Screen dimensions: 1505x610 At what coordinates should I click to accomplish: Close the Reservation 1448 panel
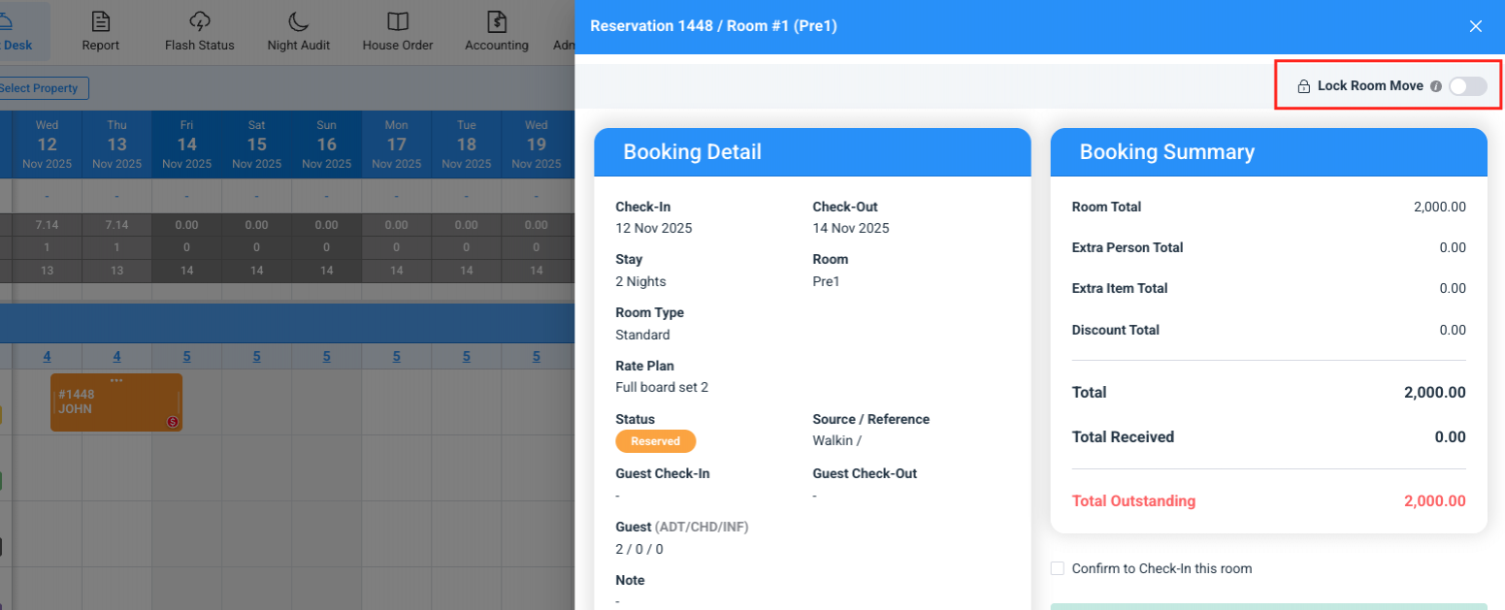(x=1476, y=26)
